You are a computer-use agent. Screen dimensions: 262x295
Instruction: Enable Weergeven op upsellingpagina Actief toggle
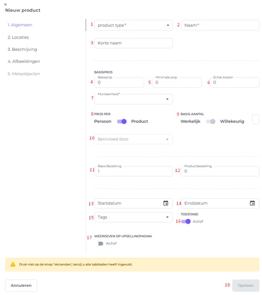tap(100, 244)
